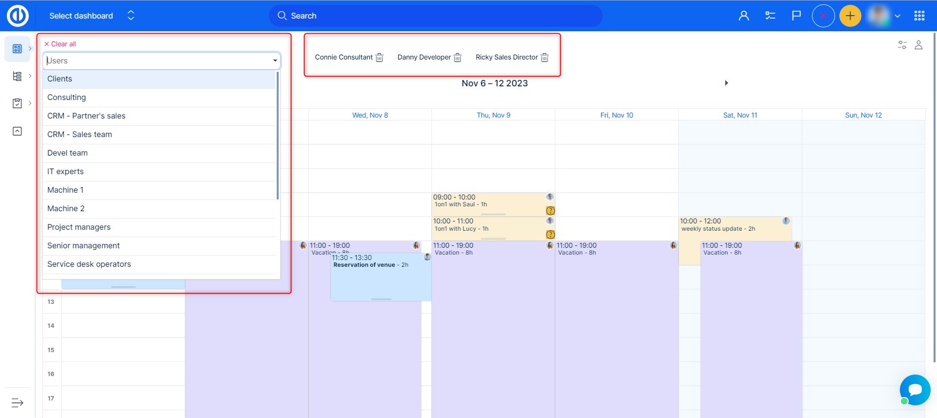
Task: Click the Clear all link
Action: tap(61, 44)
